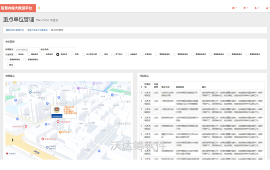Expand the third header user dropdown
The height and width of the screenshot is (170, 270).
click(x=257, y=8)
